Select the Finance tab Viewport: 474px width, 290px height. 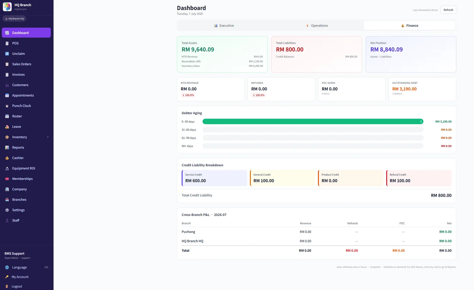tap(409, 25)
